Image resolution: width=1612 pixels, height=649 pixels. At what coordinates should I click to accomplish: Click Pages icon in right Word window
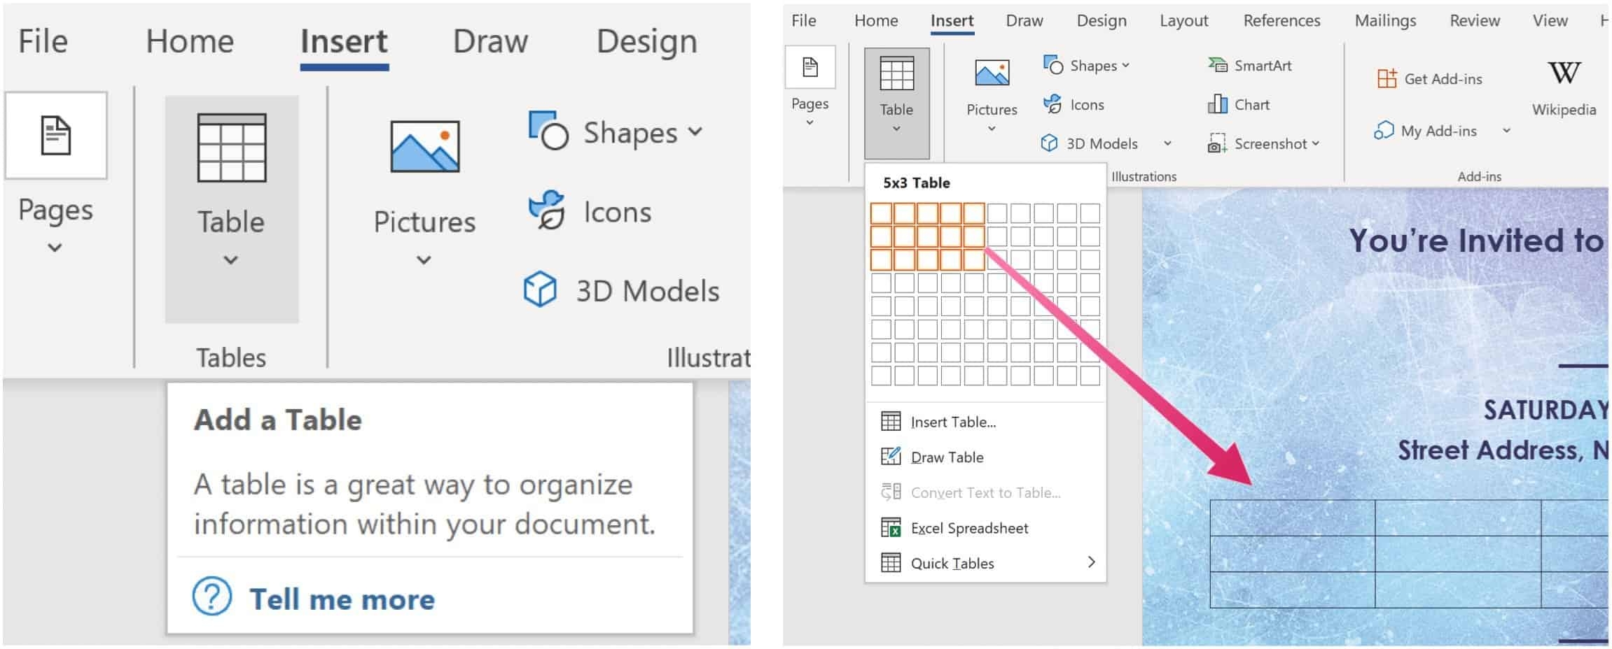coord(810,67)
